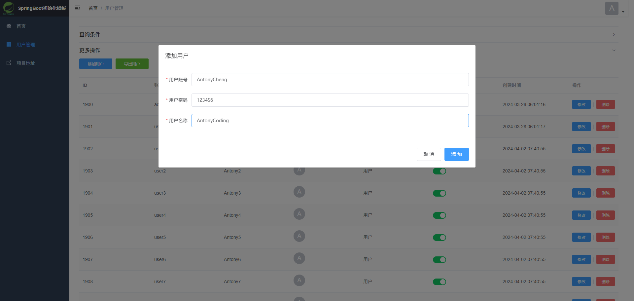
Task: Click the 取消 button in dialog
Action: (x=429, y=154)
